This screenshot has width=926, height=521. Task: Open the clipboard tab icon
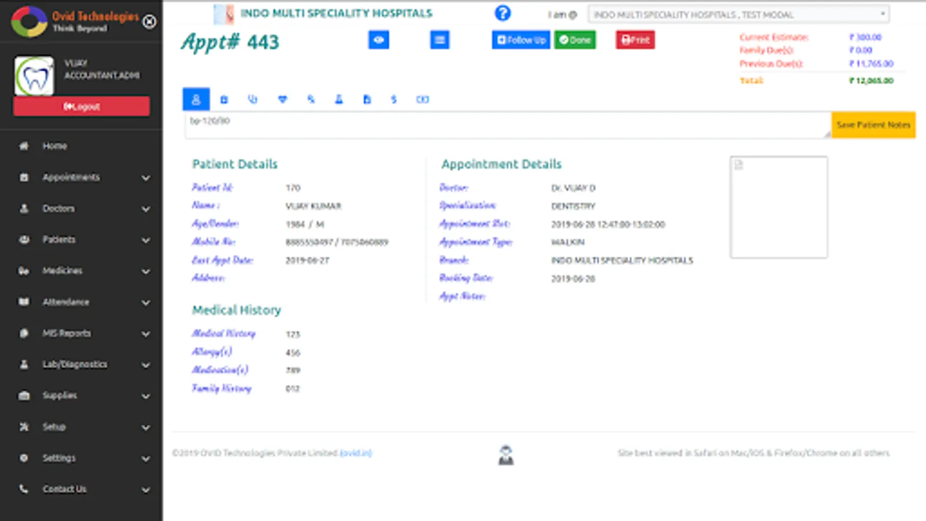224,100
